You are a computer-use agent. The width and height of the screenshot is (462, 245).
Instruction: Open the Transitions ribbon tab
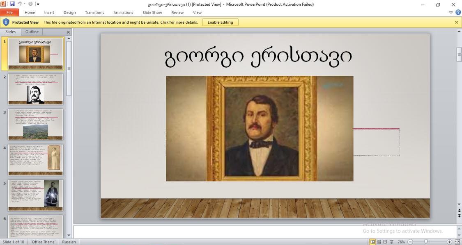(94, 13)
